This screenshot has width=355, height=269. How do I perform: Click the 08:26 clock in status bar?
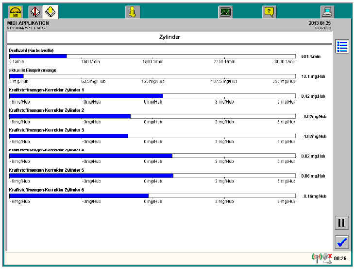coord(339,258)
